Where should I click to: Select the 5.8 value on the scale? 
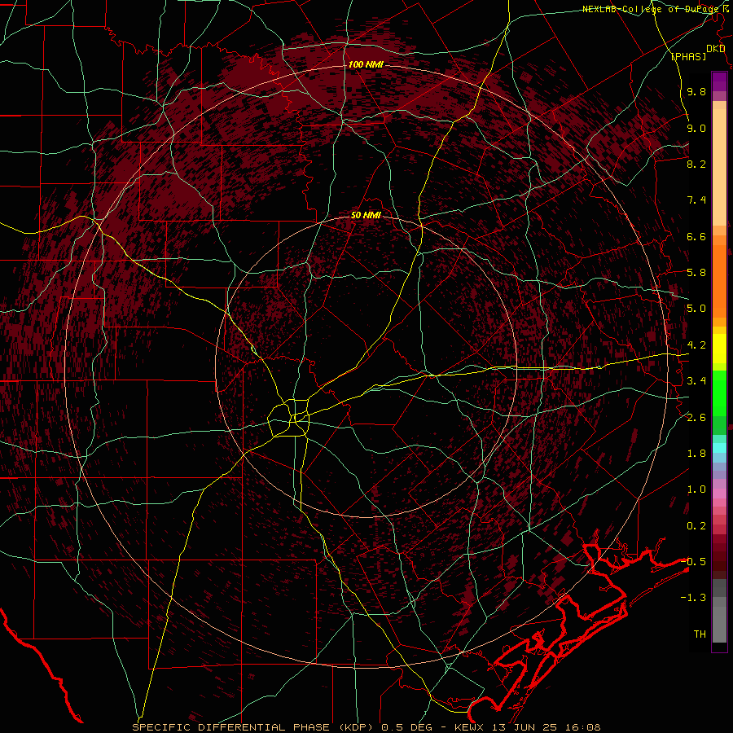696,273
